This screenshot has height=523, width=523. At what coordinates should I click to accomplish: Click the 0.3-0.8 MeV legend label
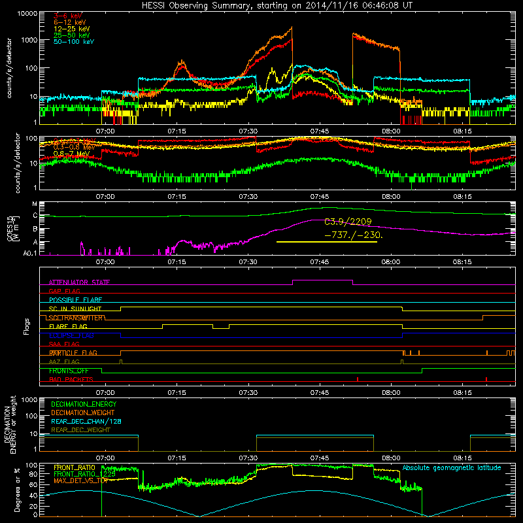click(x=74, y=147)
